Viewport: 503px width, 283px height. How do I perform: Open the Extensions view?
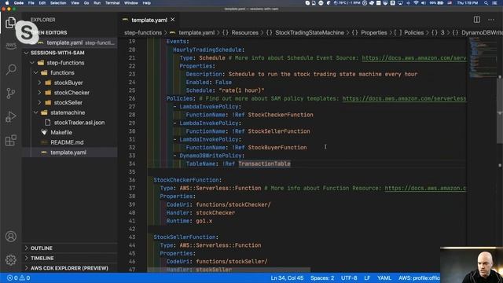point(10,140)
